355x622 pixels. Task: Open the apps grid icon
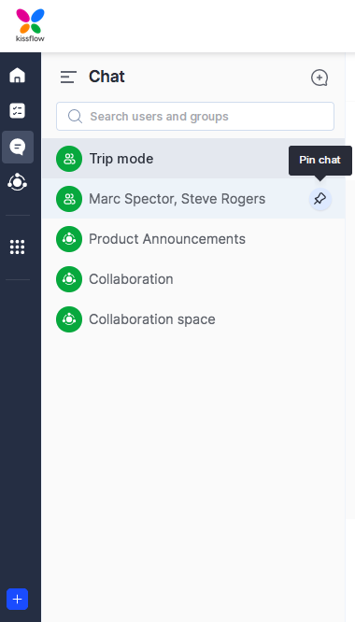[x=18, y=247]
